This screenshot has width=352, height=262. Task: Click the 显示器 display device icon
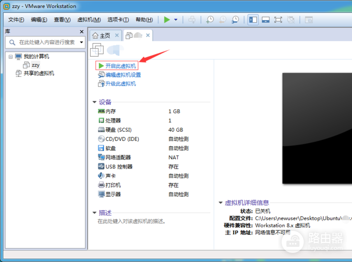tap(101, 194)
